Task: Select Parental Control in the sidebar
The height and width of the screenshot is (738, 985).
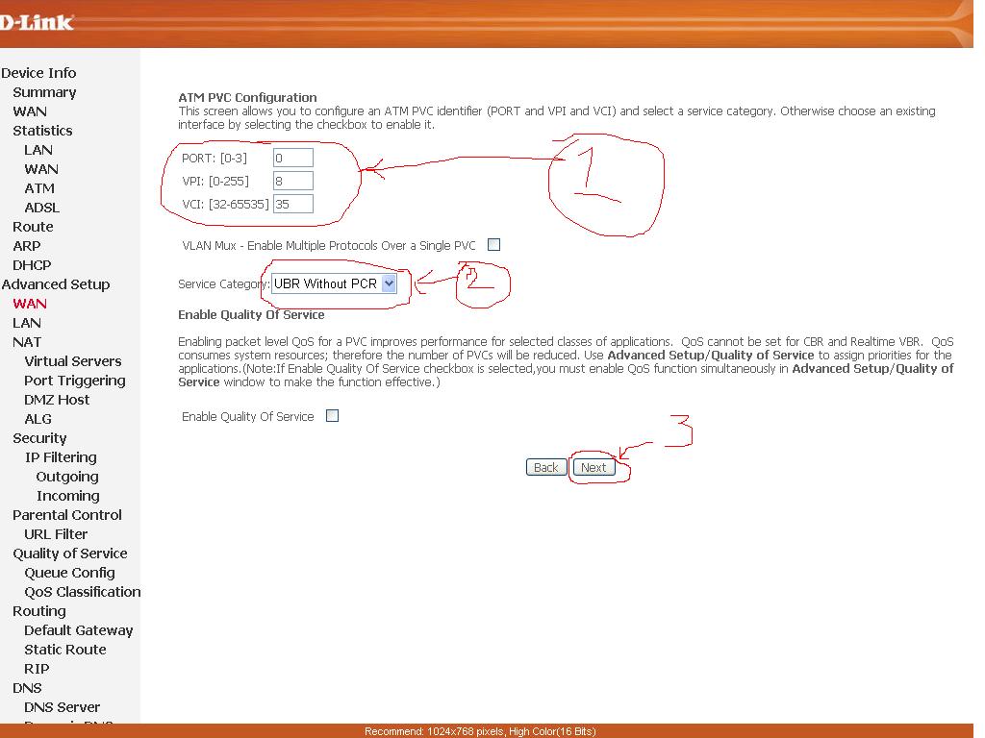Action: tap(67, 515)
